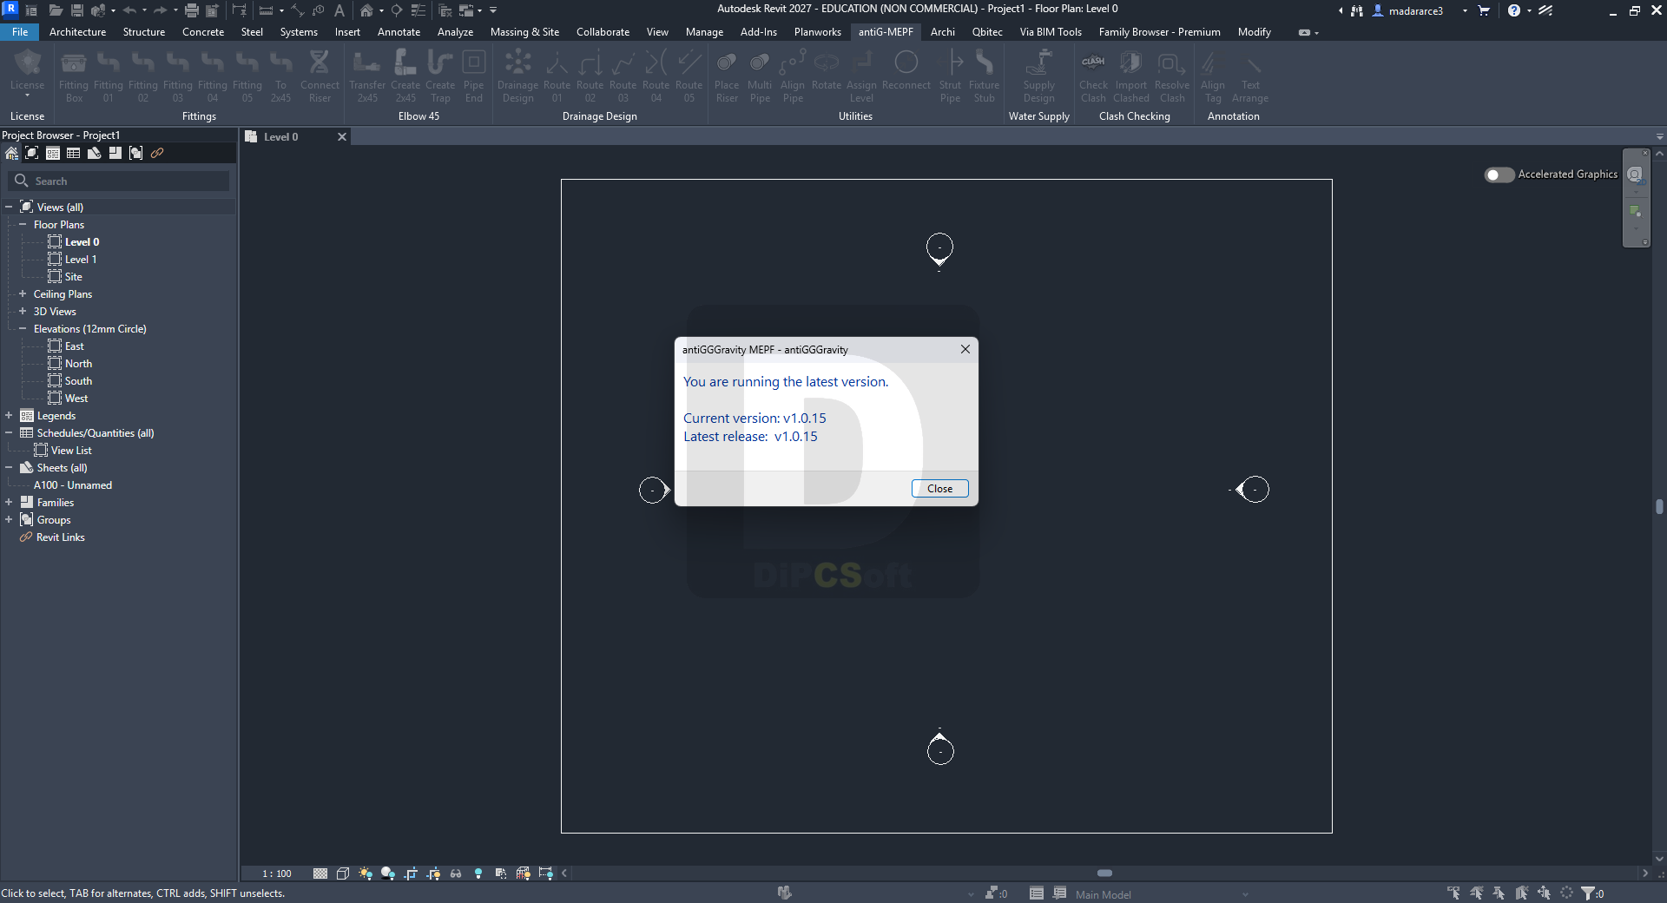Click the Align Tag annotation tool
The width and height of the screenshot is (1667, 903).
(x=1212, y=76)
